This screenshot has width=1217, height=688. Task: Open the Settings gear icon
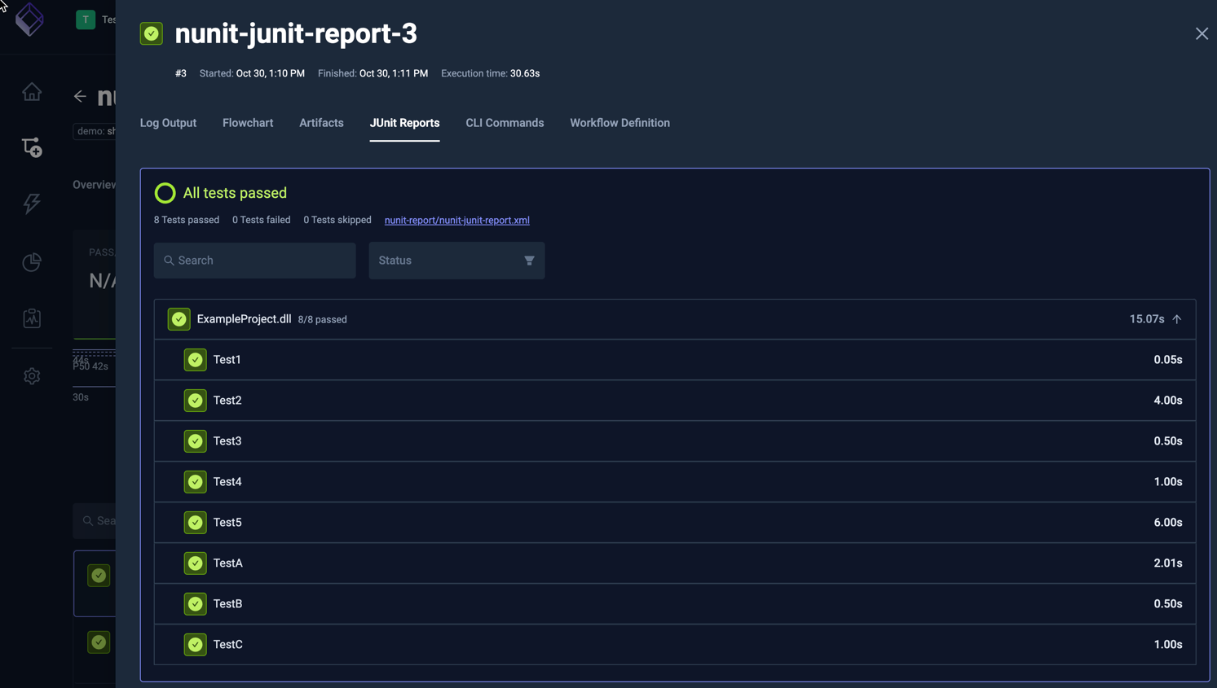coord(31,375)
